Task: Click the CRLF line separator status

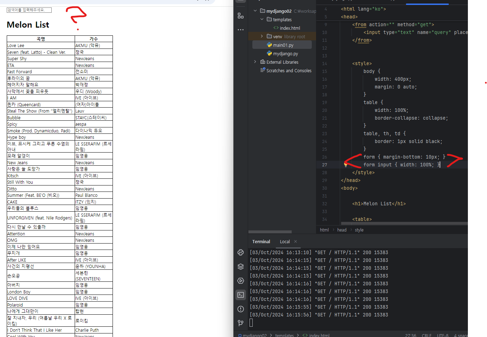Action: 426,335
